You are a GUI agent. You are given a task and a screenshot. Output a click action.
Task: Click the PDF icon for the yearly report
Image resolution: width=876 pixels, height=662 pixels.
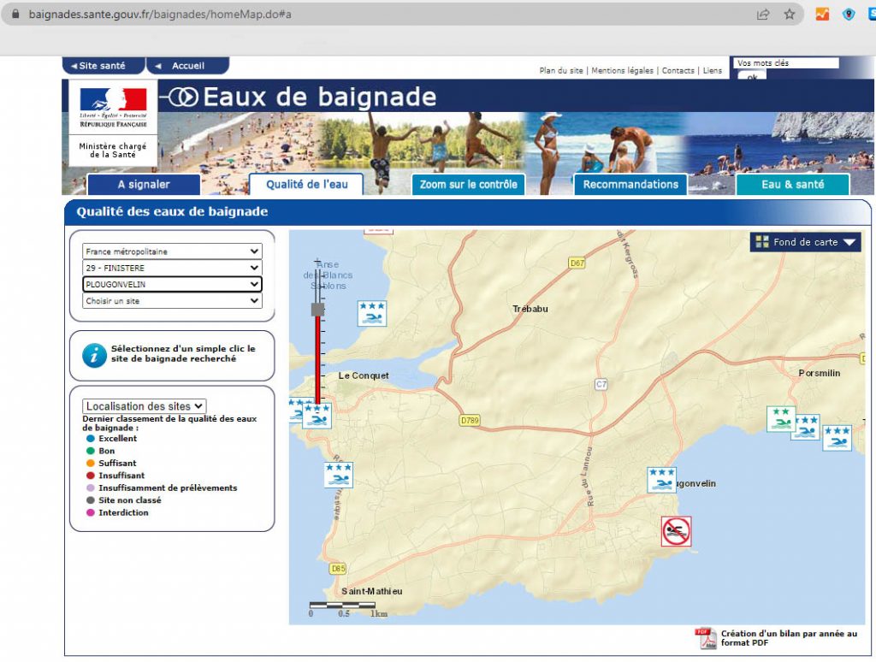[x=706, y=638]
